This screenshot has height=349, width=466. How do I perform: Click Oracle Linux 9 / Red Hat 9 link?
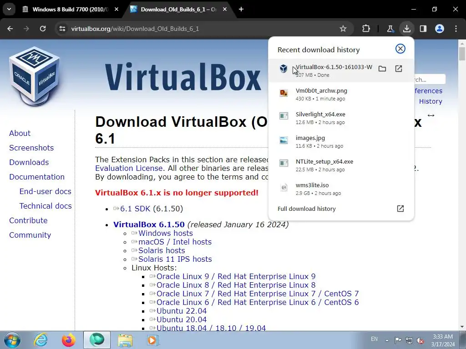coord(236,276)
